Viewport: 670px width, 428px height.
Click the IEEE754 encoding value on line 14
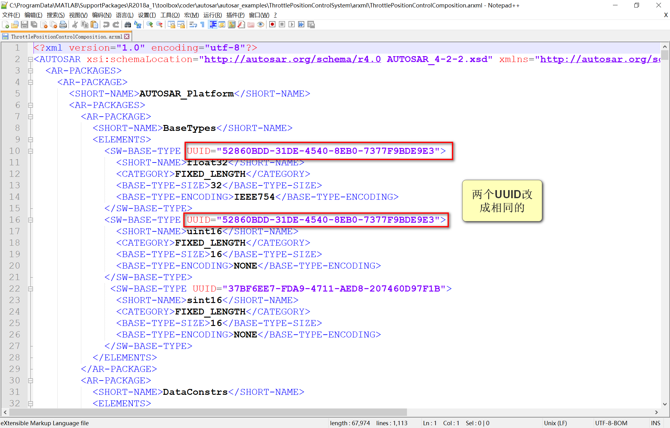254,197
